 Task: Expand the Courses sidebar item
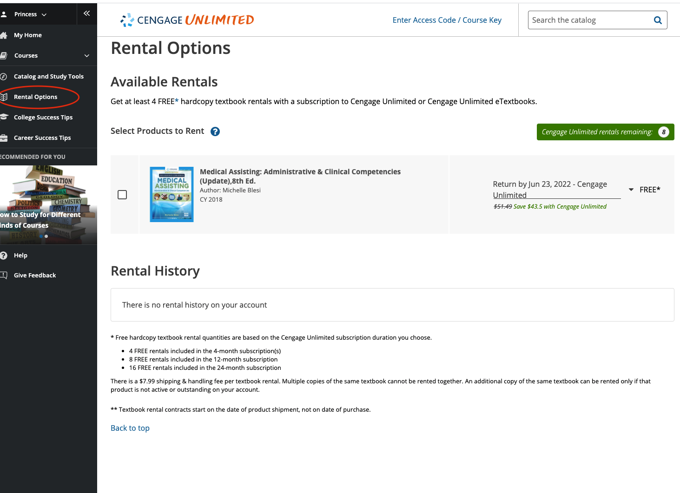pos(86,55)
